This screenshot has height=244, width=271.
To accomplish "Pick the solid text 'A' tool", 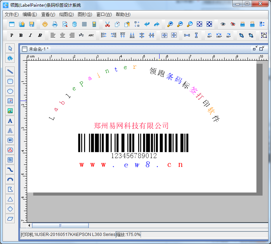I will pos(10,121).
